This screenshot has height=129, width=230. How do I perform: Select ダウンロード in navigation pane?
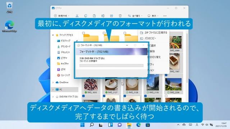[64, 47]
